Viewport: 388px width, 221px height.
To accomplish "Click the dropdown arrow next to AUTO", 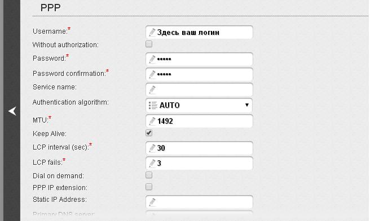I will point(246,105).
